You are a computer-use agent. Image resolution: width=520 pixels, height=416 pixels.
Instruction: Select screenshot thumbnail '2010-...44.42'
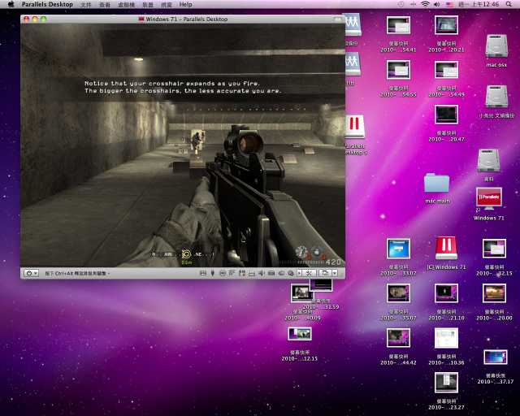pyautogui.click(x=398, y=338)
